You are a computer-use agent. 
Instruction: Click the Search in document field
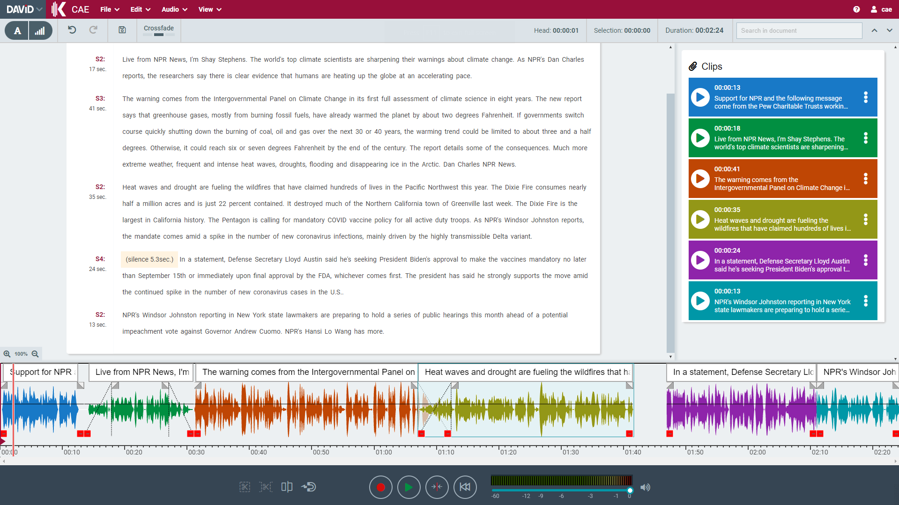coord(799,31)
